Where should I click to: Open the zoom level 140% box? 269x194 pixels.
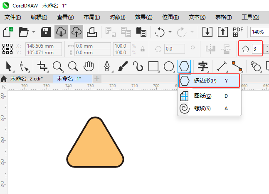click(259, 32)
